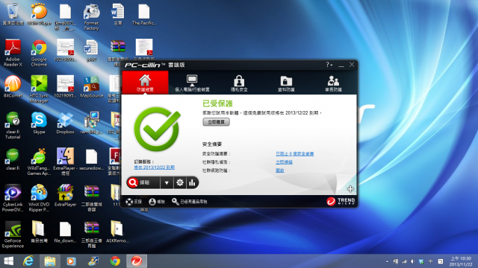Select Recycle Bin desktop icon
This screenshot has height=268, width=478.
pos(13,14)
